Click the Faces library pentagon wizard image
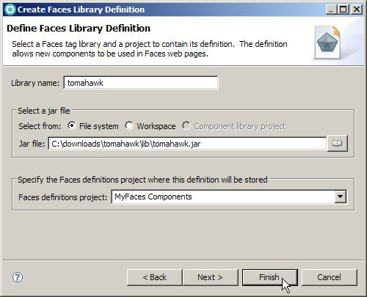The width and height of the screenshot is (367, 297). 327,43
